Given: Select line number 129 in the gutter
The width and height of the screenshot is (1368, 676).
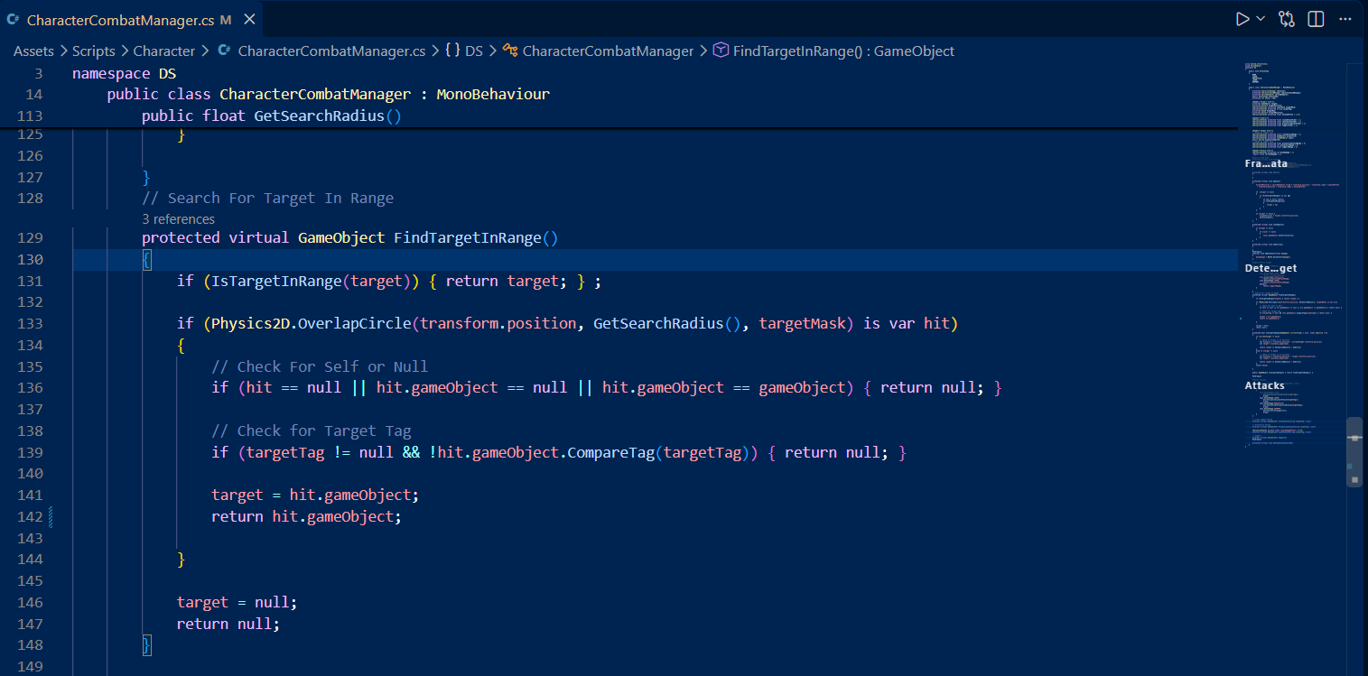Looking at the screenshot, I should [x=31, y=238].
